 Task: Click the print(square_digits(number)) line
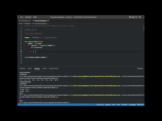click(36, 57)
